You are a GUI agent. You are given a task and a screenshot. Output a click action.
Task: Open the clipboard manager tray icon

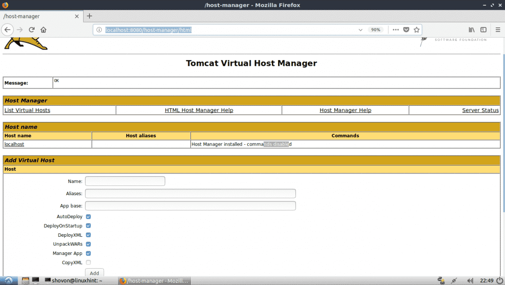click(x=441, y=281)
